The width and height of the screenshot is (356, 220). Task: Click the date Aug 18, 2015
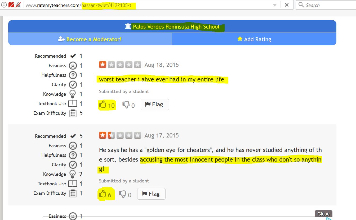pyautogui.click(x=162, y=65)
